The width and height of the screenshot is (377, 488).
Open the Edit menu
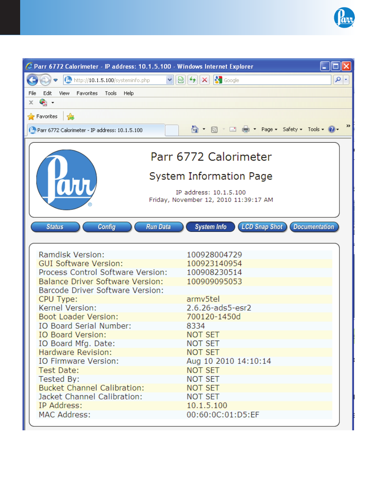[47, 93]
